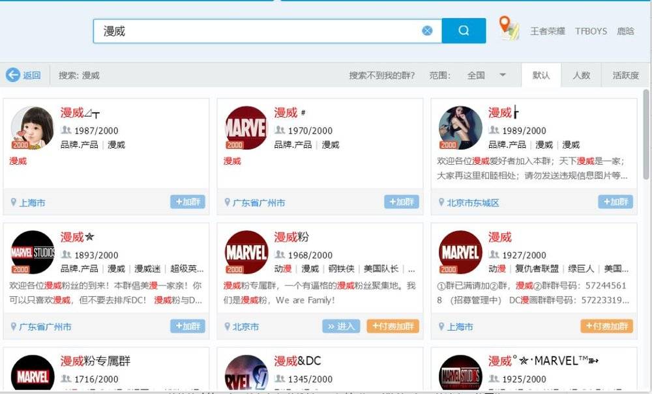Expand the 范围 全国 dropdown
The image size is (652, 394).
pos(486,75)
